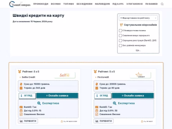
Task: Open З ПОГАНОЮ КІ menu item
Action: click(x=134, y=4)
